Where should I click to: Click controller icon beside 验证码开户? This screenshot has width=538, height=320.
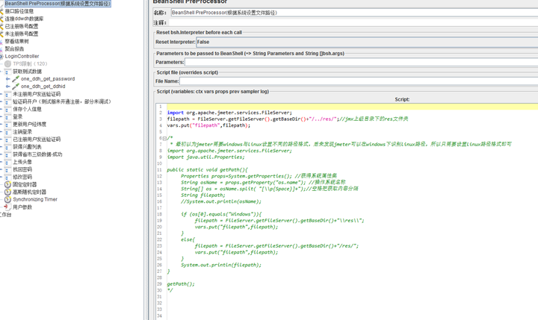point(8,101)
